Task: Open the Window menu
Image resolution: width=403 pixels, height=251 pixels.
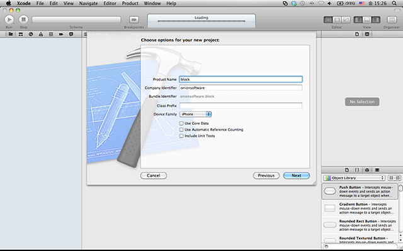Action: coord(152,3)
